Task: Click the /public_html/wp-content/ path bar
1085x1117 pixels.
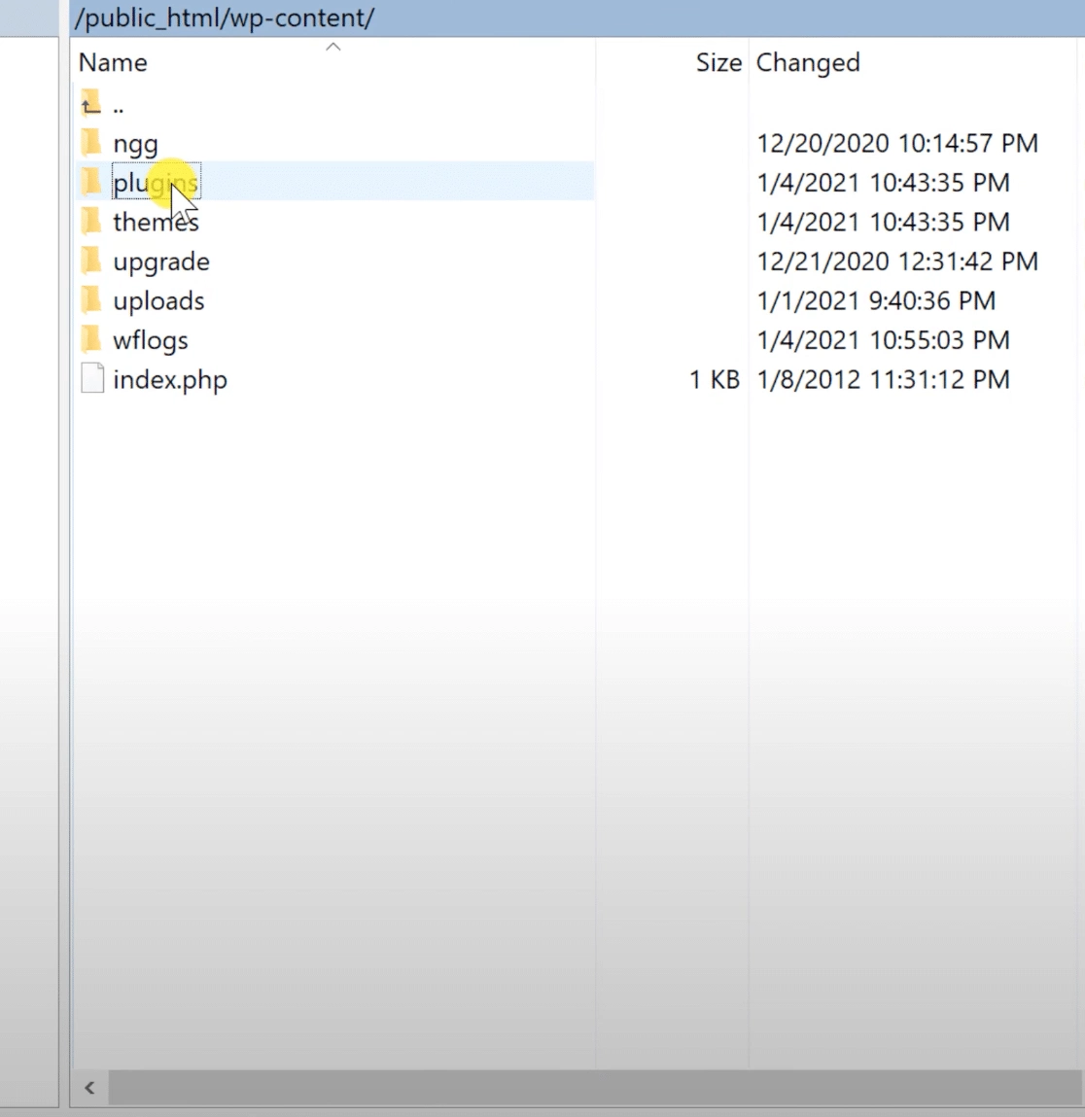Action: (577, 17)
